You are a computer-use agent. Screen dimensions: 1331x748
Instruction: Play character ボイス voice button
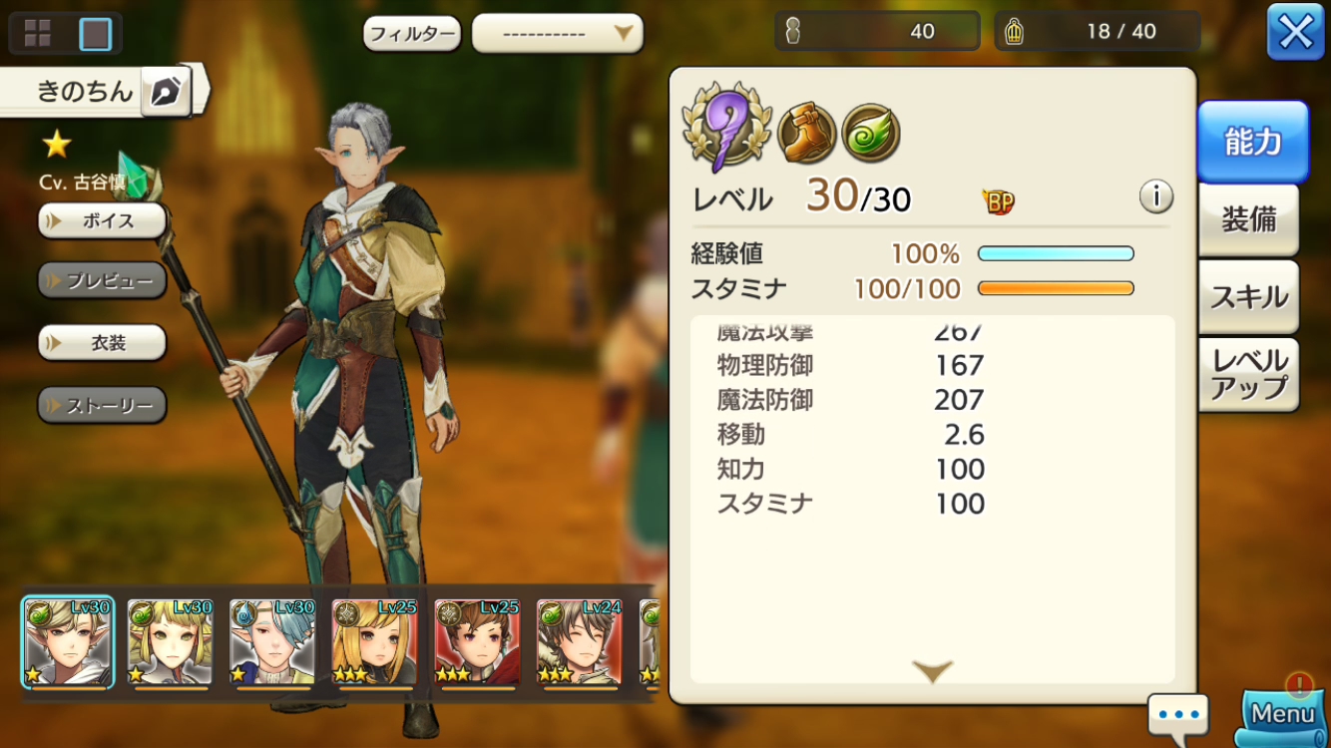point(102,220)
